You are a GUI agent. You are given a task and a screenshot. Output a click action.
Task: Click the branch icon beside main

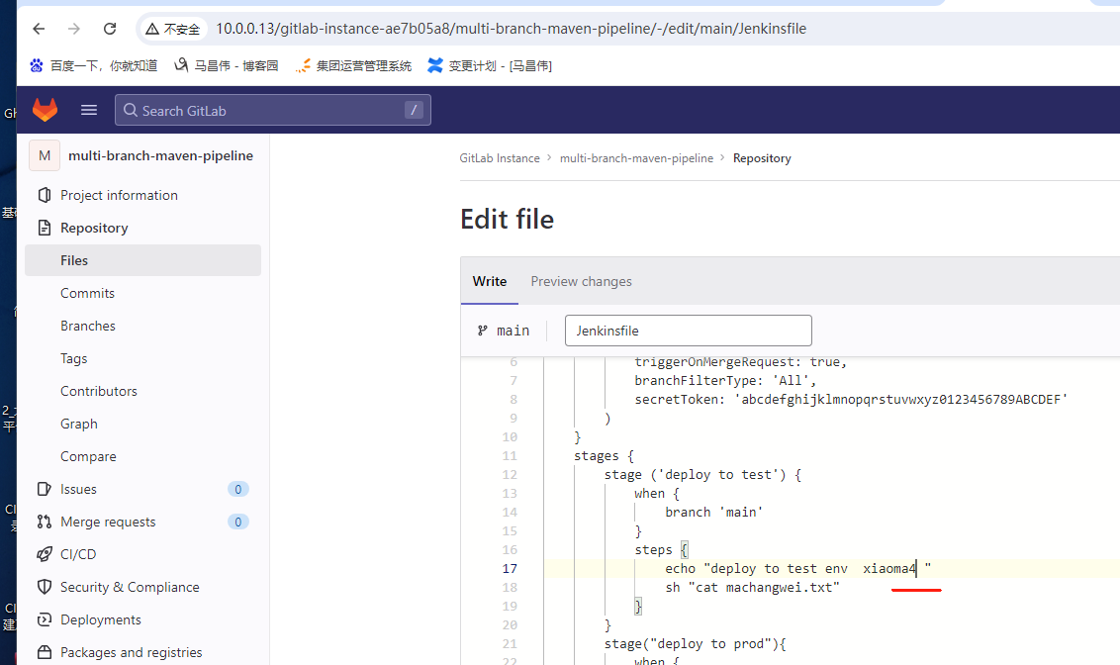click(483, 331)
